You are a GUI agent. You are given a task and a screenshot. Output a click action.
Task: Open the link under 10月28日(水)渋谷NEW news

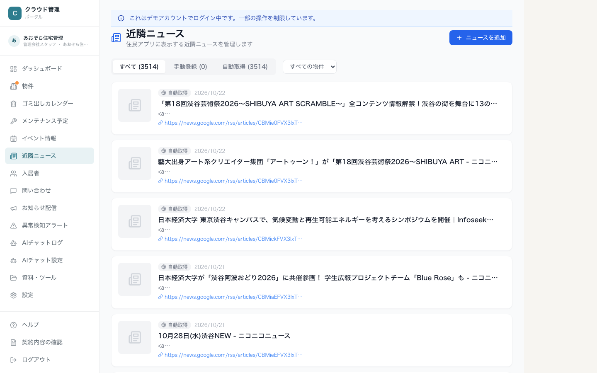233,355
